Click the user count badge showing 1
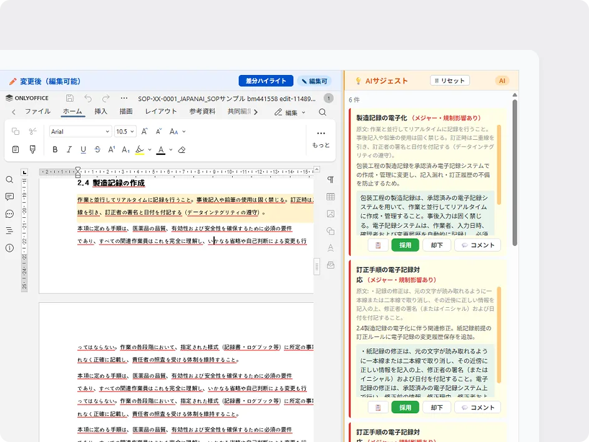 (328, 99)
